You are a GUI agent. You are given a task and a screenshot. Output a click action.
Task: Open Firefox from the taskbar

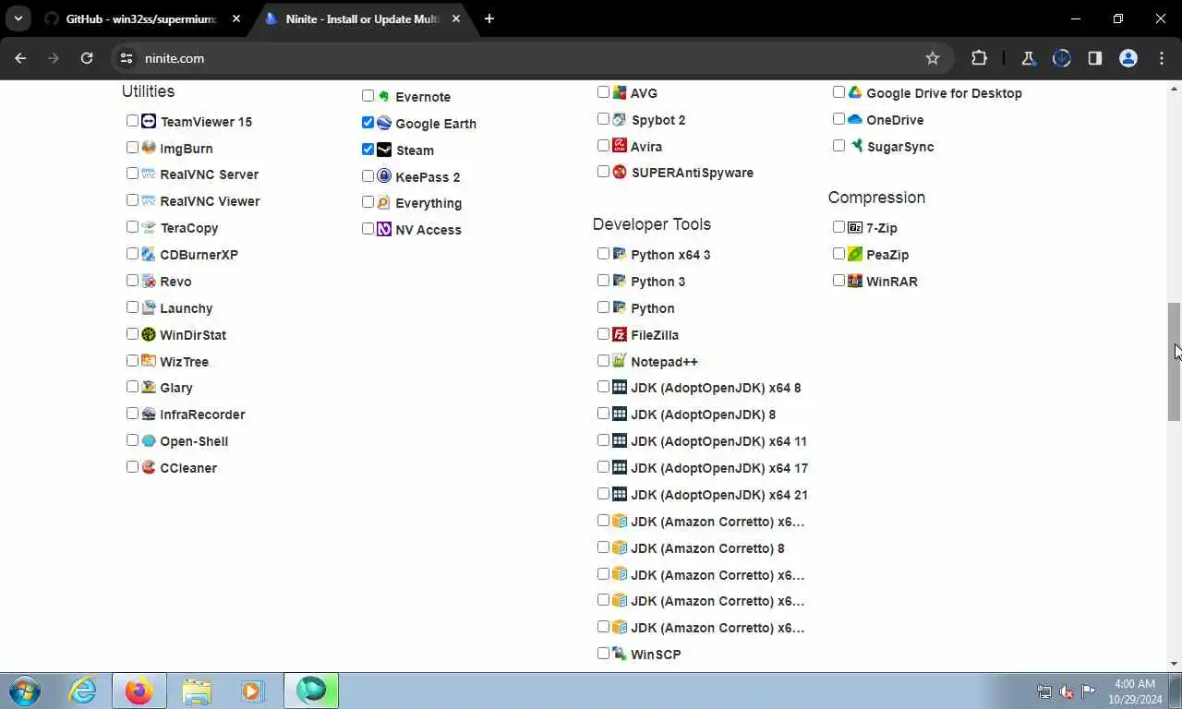pos(139,691)
